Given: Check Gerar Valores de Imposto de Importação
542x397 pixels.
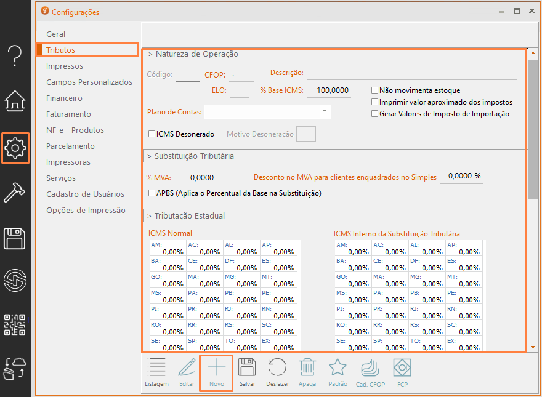Looking at the screenshot, I should 374,114.
